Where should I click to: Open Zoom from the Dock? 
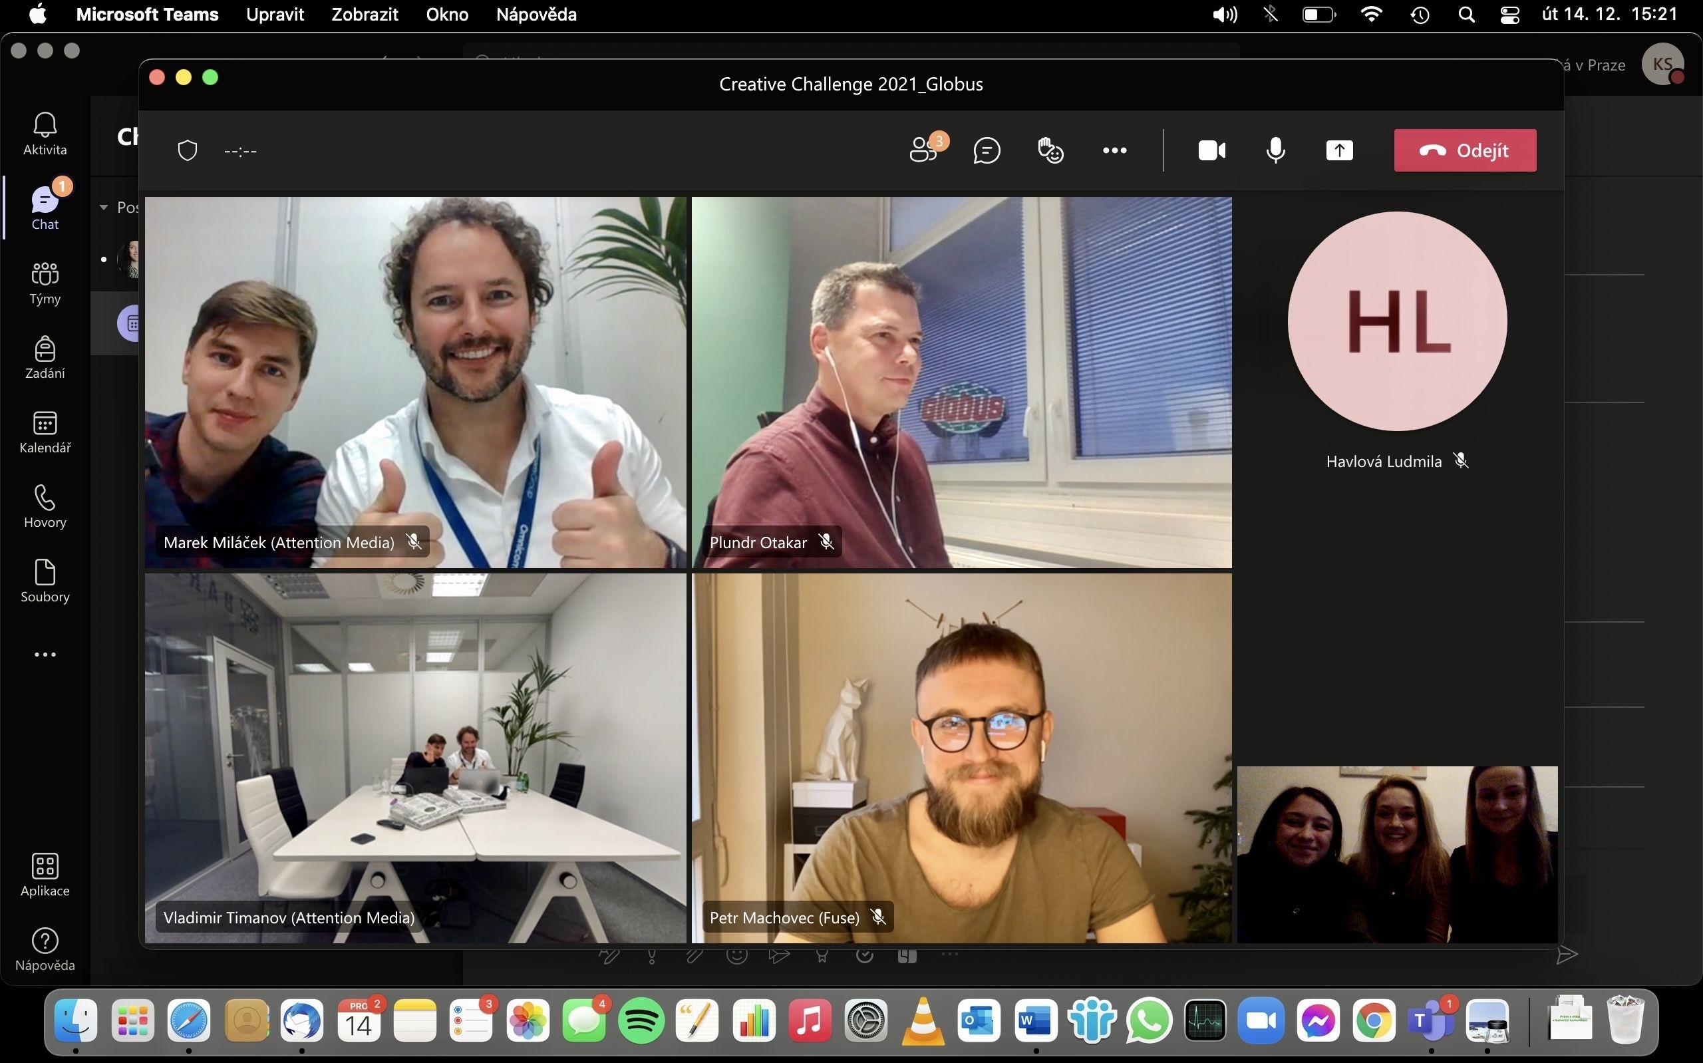pyautogui.click(x=1261, y=1020)
